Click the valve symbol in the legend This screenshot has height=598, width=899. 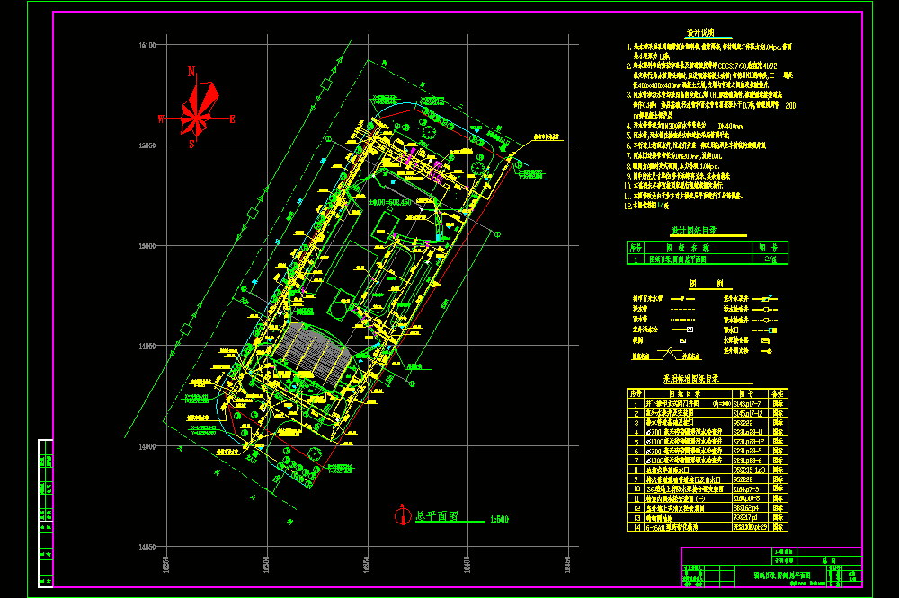pos(682,340)
